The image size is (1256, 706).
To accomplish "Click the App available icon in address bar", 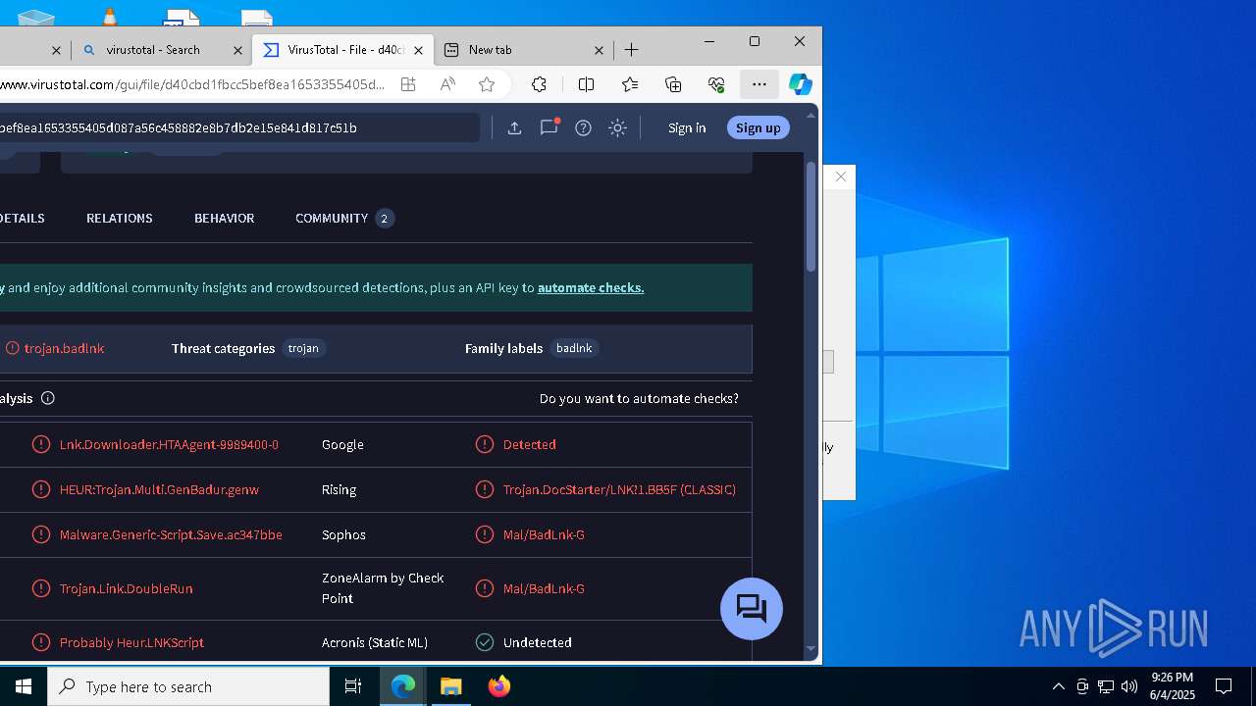I will pyautogui.click(x=408, y=84).
